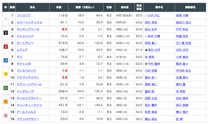Open horse link マテンロウサニー

(28, 119)
